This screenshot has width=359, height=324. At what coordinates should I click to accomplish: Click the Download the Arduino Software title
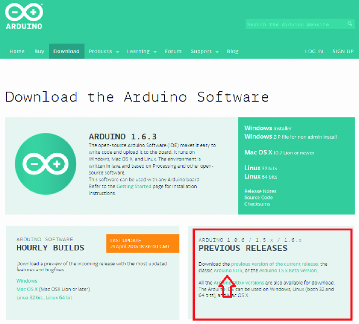(137, 97)
